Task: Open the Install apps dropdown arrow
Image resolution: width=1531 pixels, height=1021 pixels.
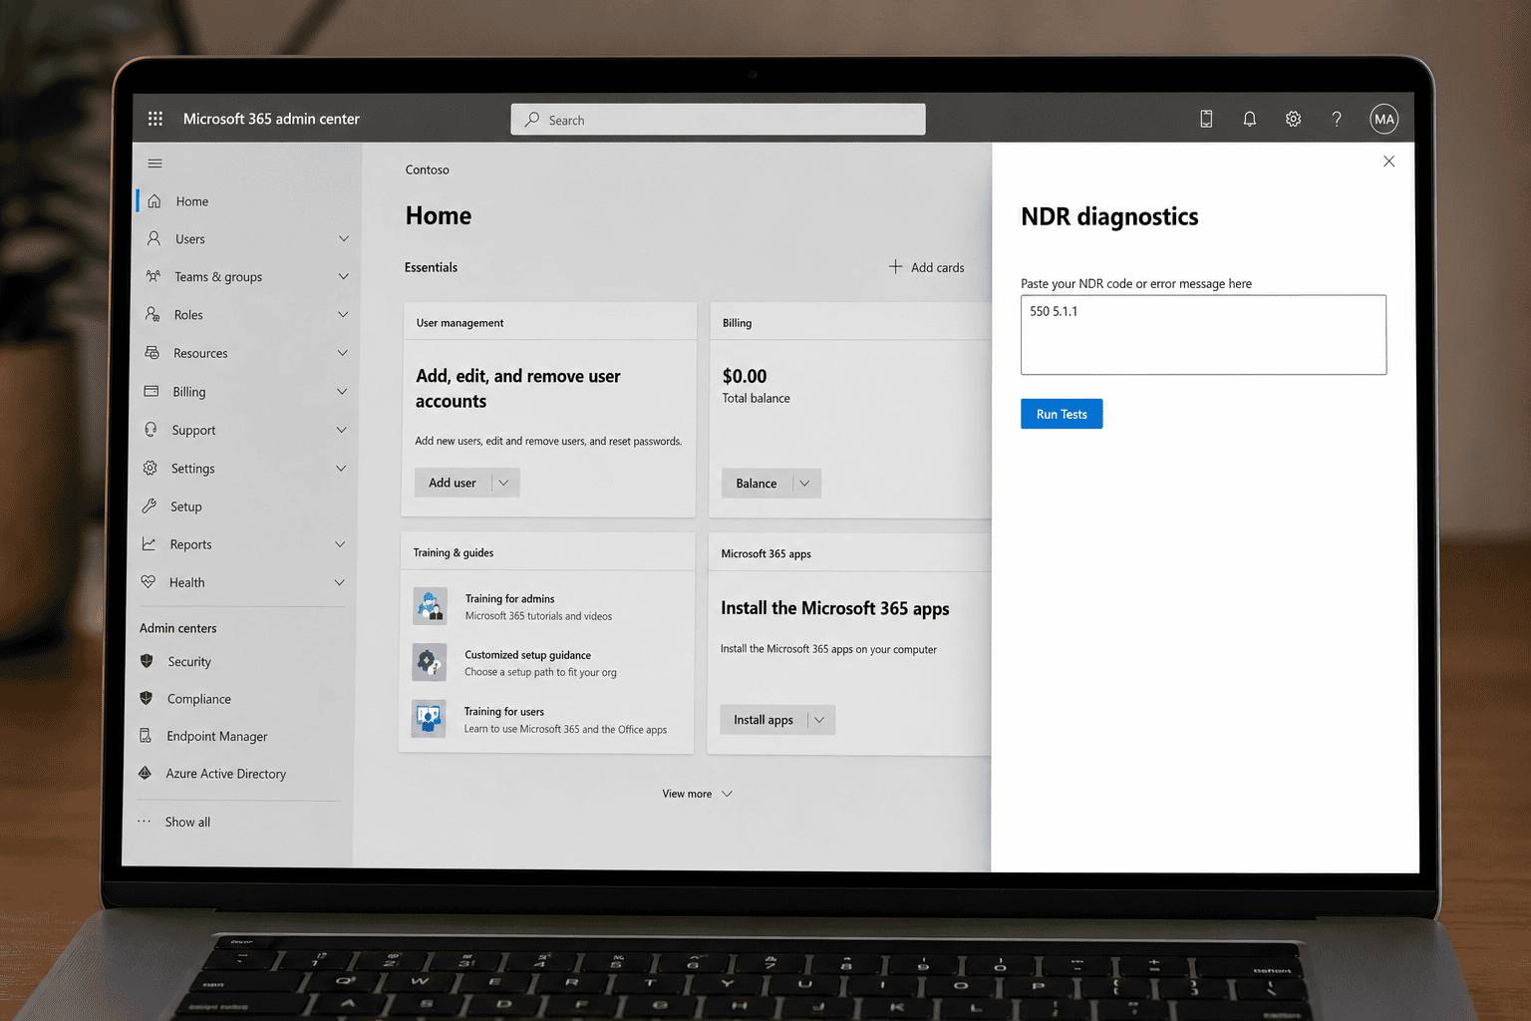Action: tap(820, 720)
